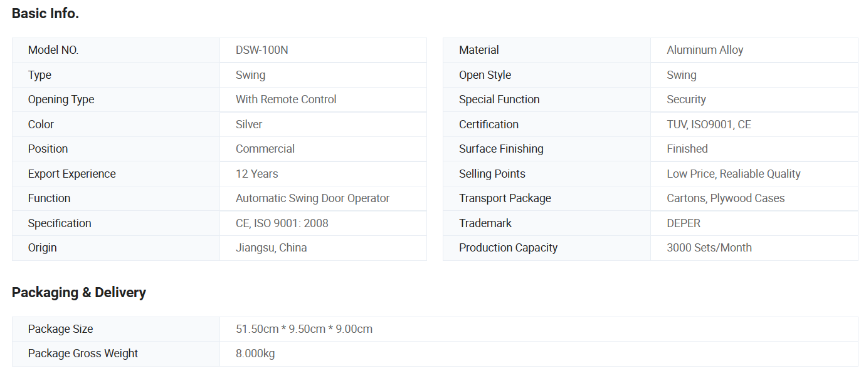This screenshot has height=376, width=866.
Task: Select the 3000 Sets/Month production capacity
Action: coord(709,248)
